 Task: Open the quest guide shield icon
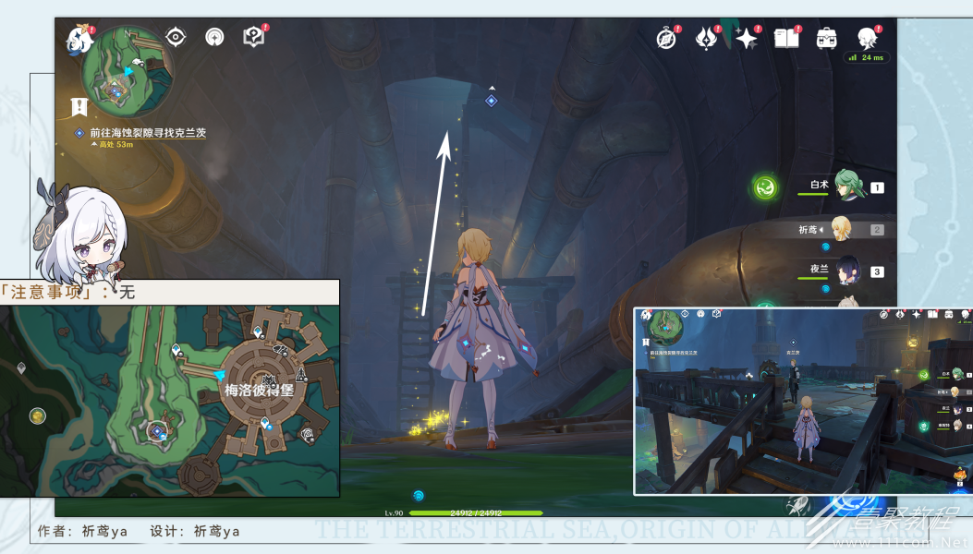click(x=253, y=37)
